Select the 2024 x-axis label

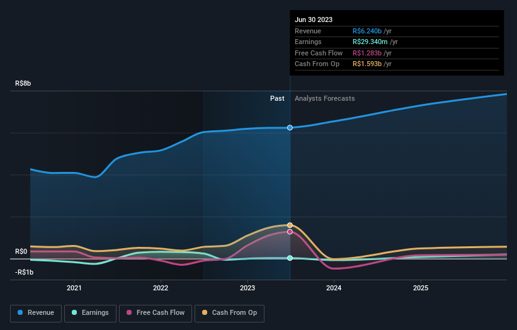point(334,288)
